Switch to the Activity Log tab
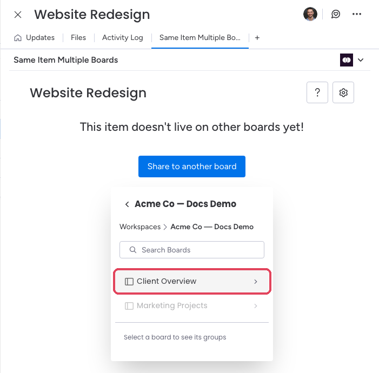 coord(123,38)
